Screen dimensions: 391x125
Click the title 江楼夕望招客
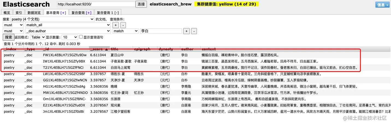(120, 112)
